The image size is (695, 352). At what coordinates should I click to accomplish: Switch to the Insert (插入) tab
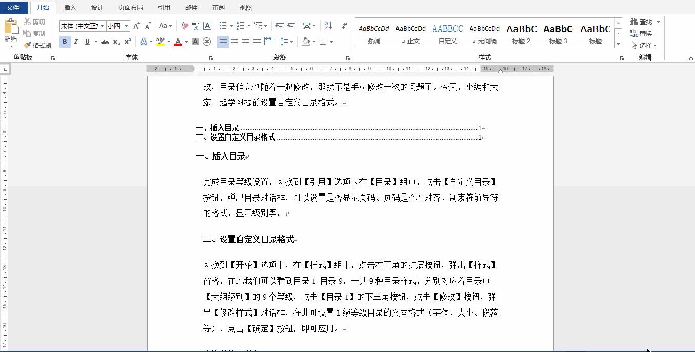[x=70, y=8]
